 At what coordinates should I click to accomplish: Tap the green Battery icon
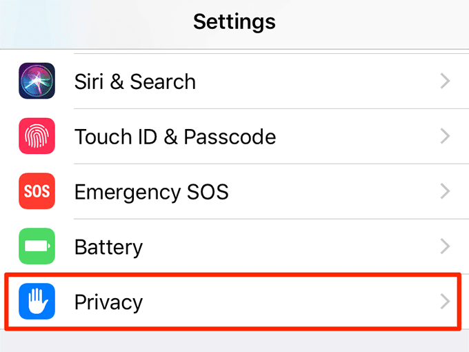click(x=36, y=246)
